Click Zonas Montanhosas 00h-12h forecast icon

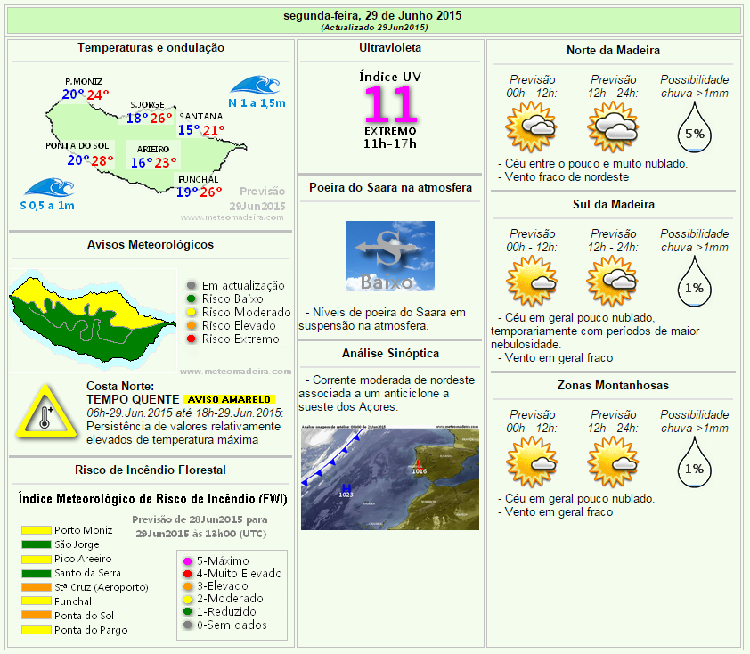click(532, 462)
